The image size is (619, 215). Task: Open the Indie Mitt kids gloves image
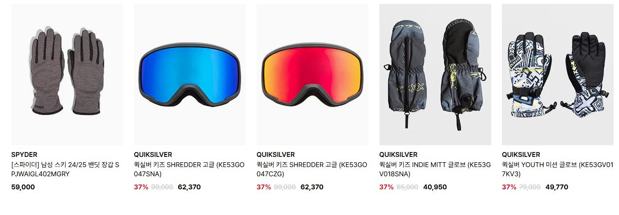pyautogui.click(x=435, y=75)
